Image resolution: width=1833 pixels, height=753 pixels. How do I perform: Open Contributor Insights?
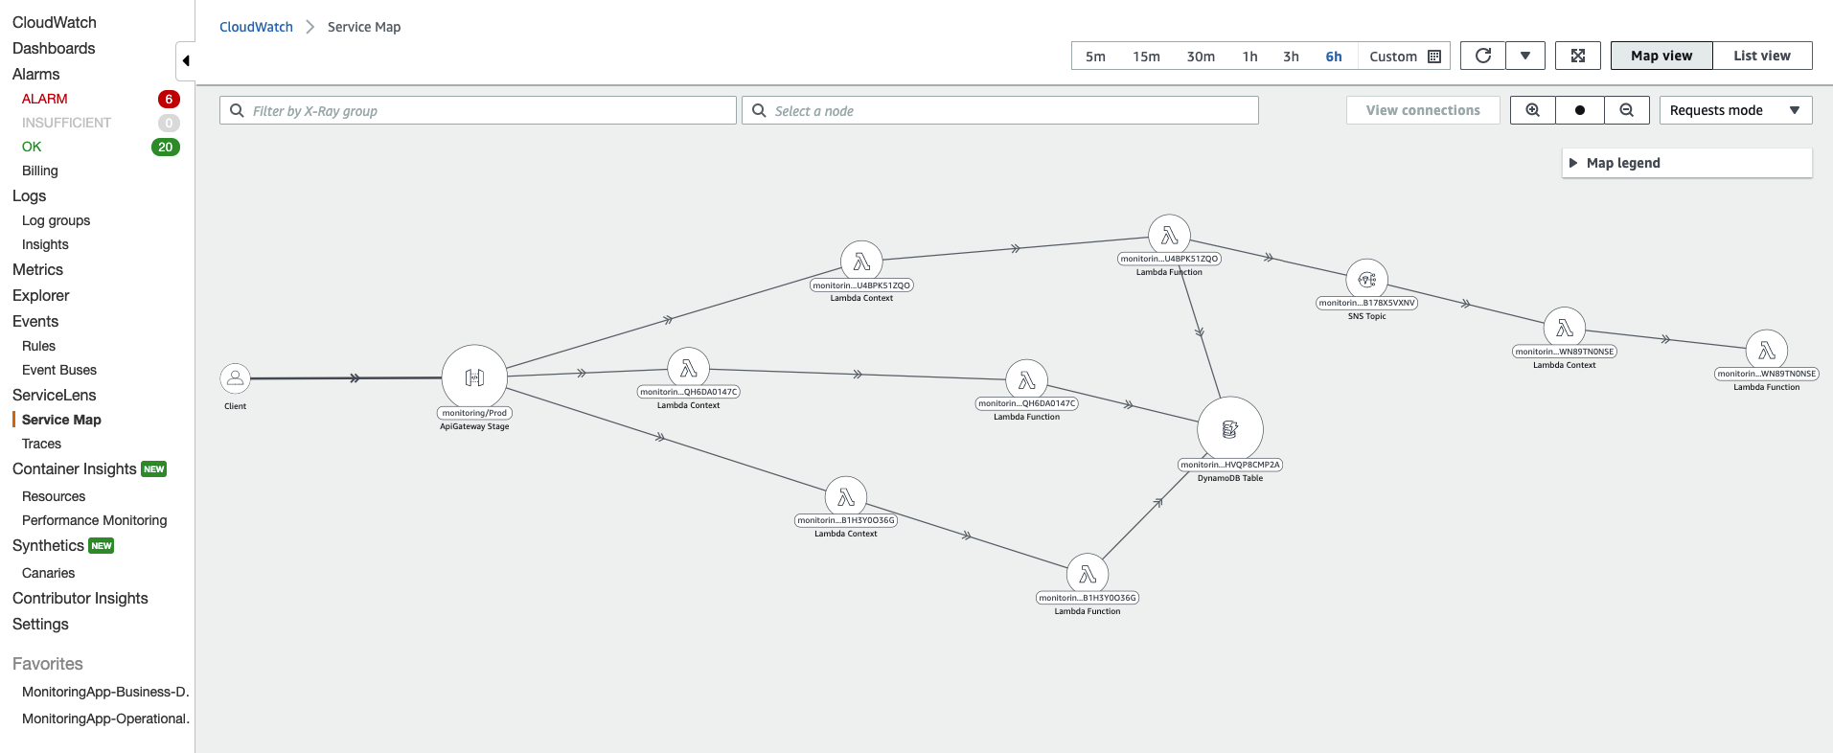point(80,598)
